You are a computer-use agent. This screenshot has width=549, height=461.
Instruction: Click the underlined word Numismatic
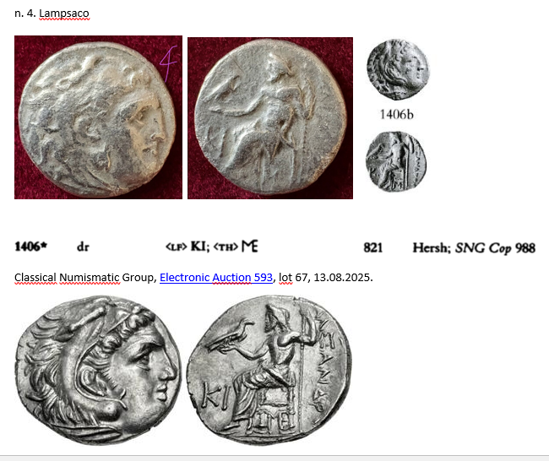coord(90,277)
